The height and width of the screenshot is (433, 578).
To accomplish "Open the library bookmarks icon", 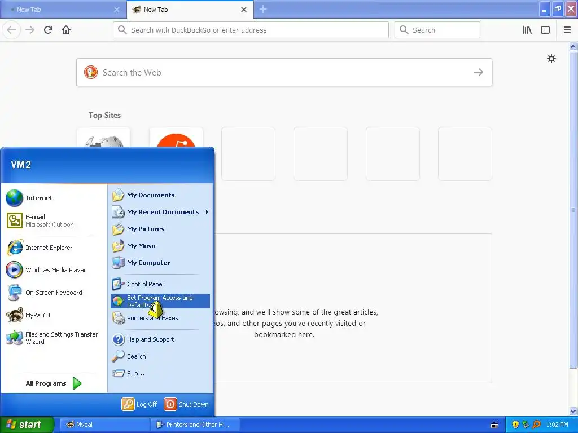I will point(527,30).
